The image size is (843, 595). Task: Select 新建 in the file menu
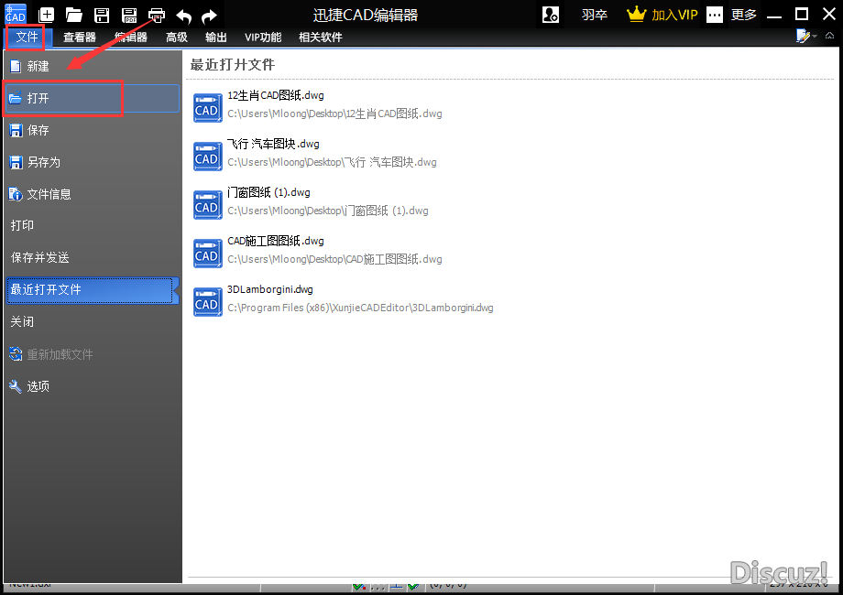coord(38,67)
